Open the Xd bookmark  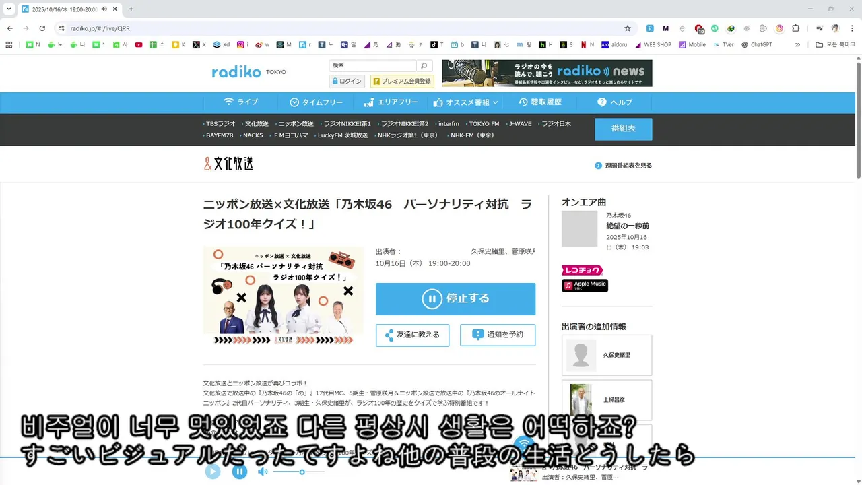222,45
